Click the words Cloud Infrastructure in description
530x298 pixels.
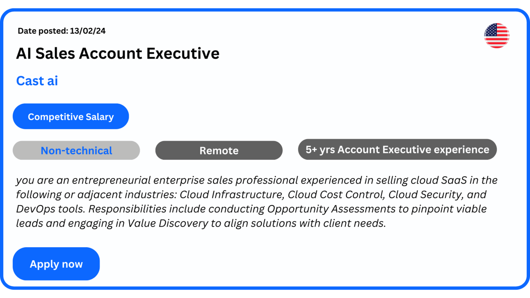[231, 194]
